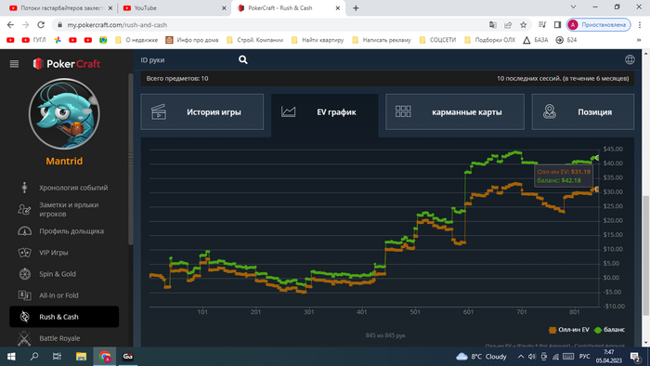Switch to История игры tab
650x366 pixels.
(x=201, y=111)
